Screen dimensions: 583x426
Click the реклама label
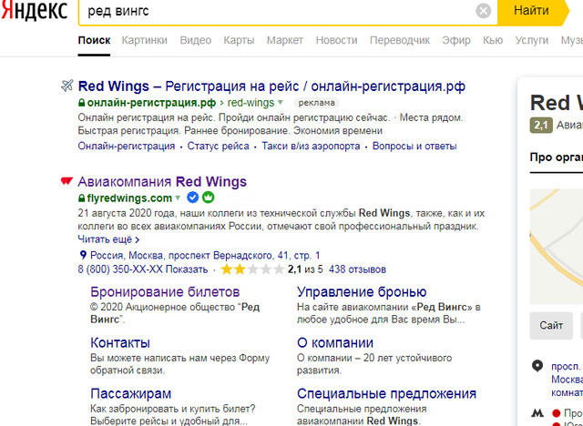point(316,103)
